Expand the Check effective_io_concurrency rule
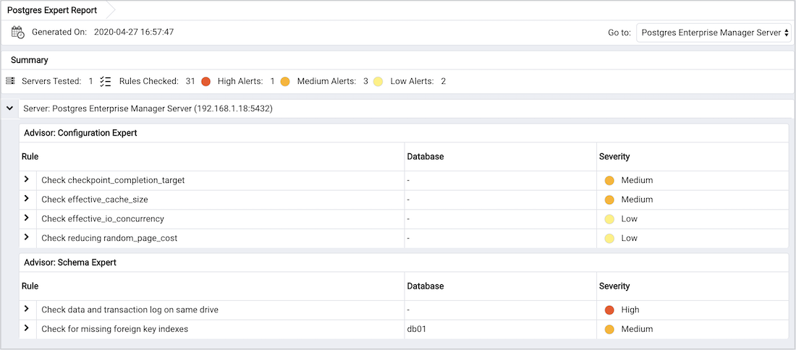796x350 pixels. point(26,218)
